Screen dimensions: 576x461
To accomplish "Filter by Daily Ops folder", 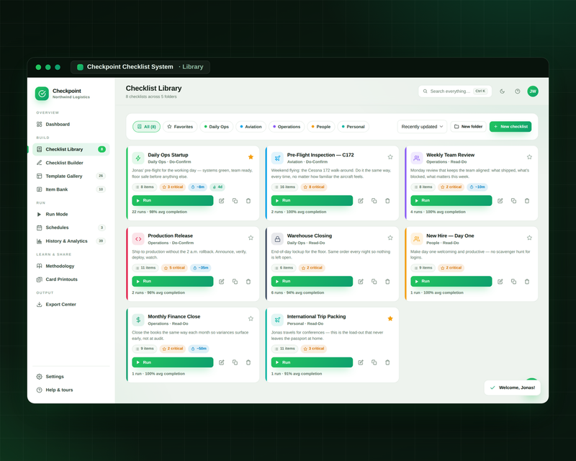I will coord(217,127).
